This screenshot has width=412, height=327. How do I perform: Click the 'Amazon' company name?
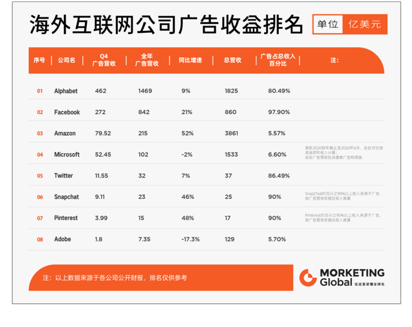click(64, 133)
